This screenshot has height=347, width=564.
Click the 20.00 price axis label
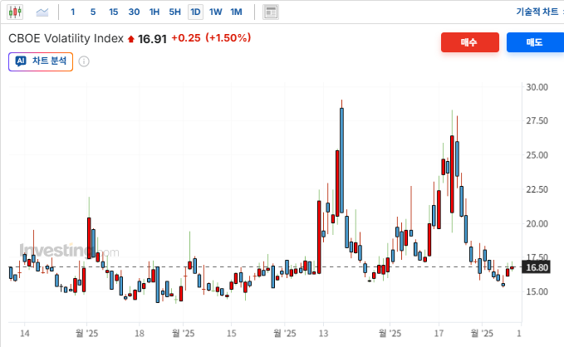coord(537,223)
